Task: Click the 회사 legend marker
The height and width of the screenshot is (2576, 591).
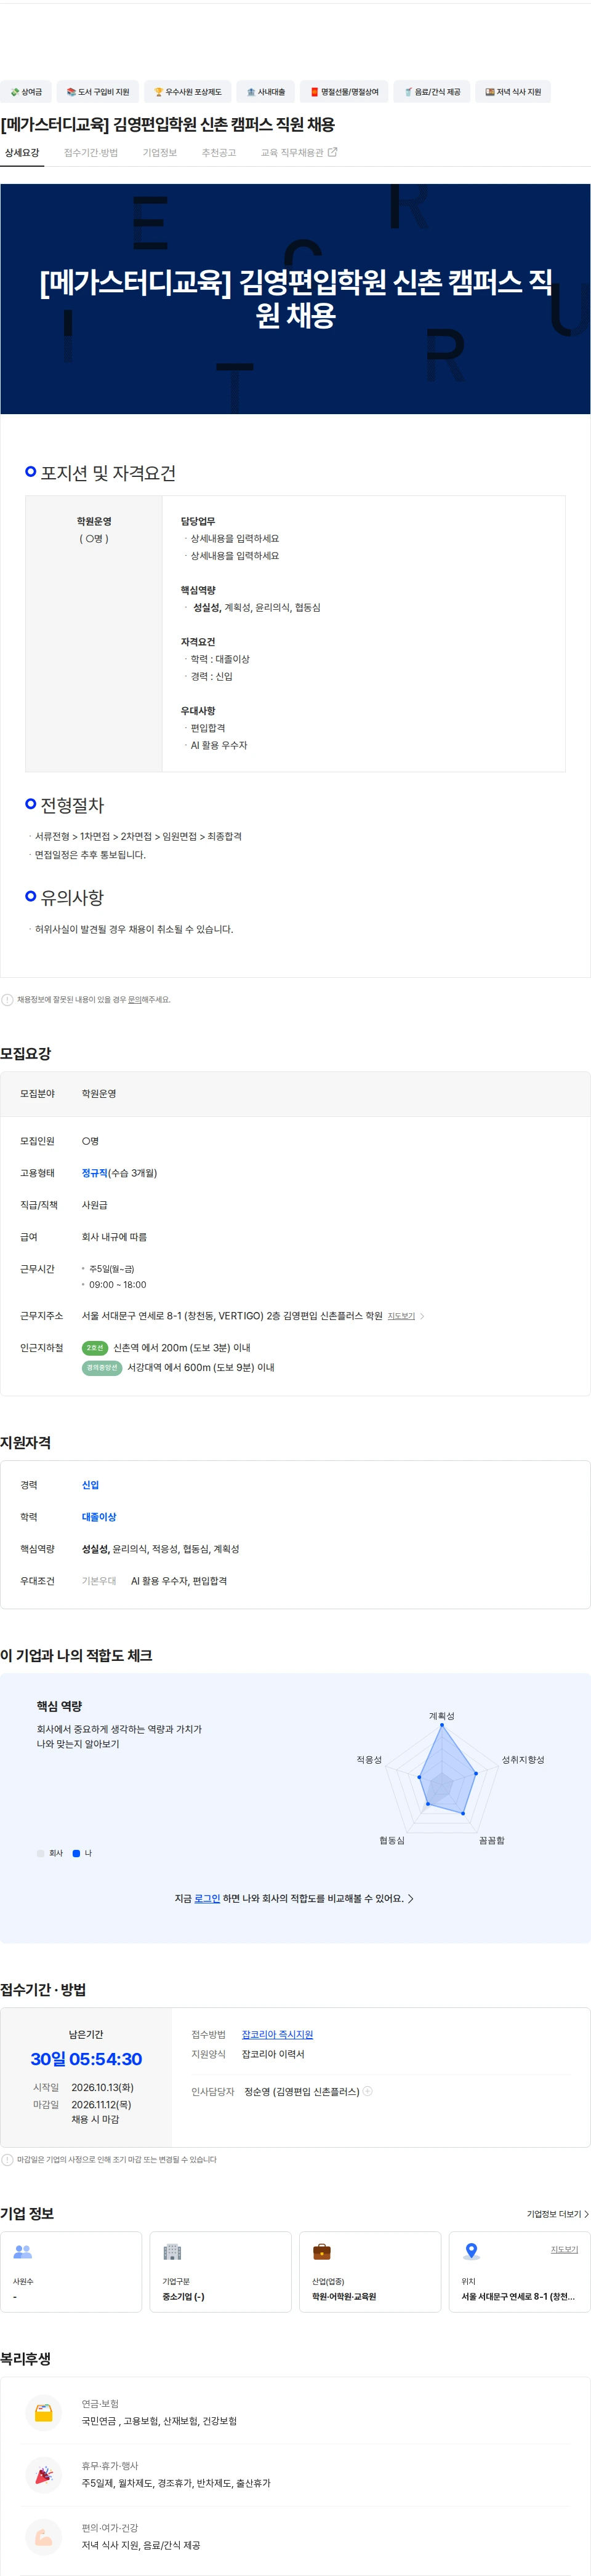Action: point(41,1853)
